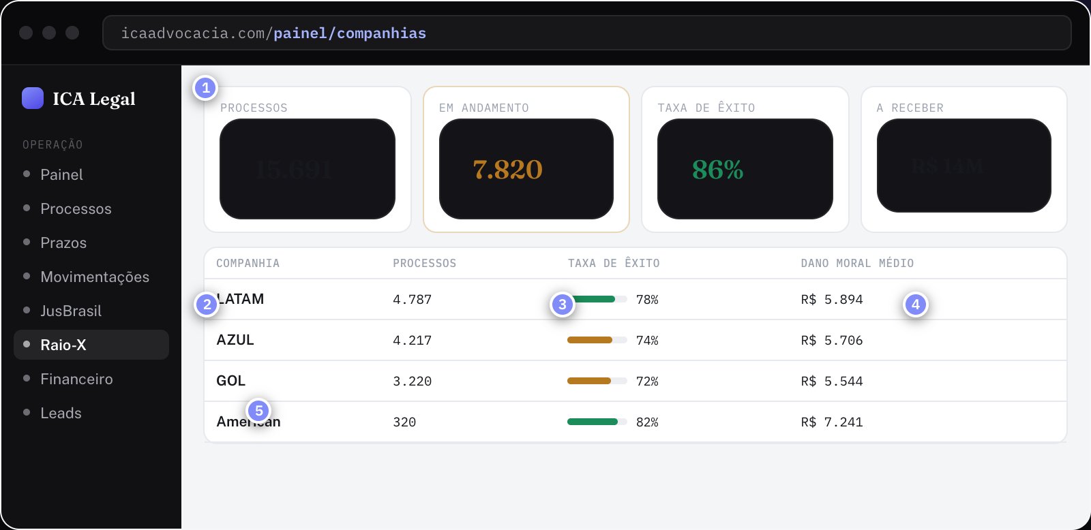Click the 74% value for AZUL

point(647,340)
